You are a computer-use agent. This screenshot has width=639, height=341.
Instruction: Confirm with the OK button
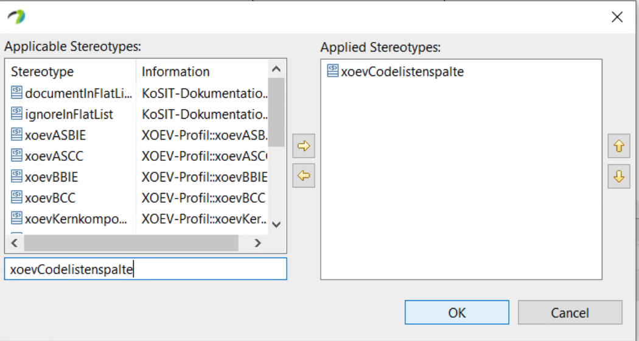pos(457,312)
